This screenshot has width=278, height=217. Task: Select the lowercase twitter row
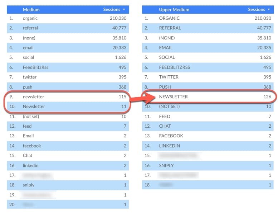[x=29, y=77]
